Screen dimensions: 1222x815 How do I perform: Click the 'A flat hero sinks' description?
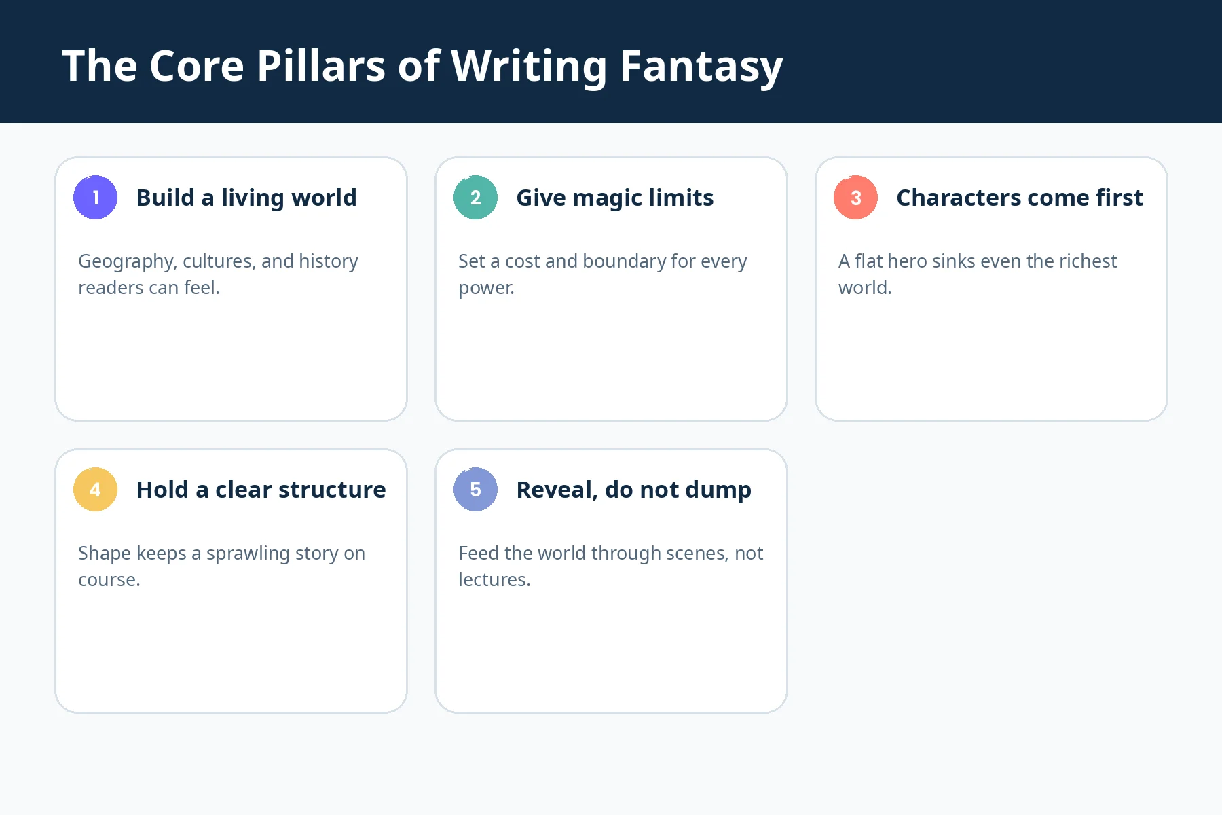point(978,274)
